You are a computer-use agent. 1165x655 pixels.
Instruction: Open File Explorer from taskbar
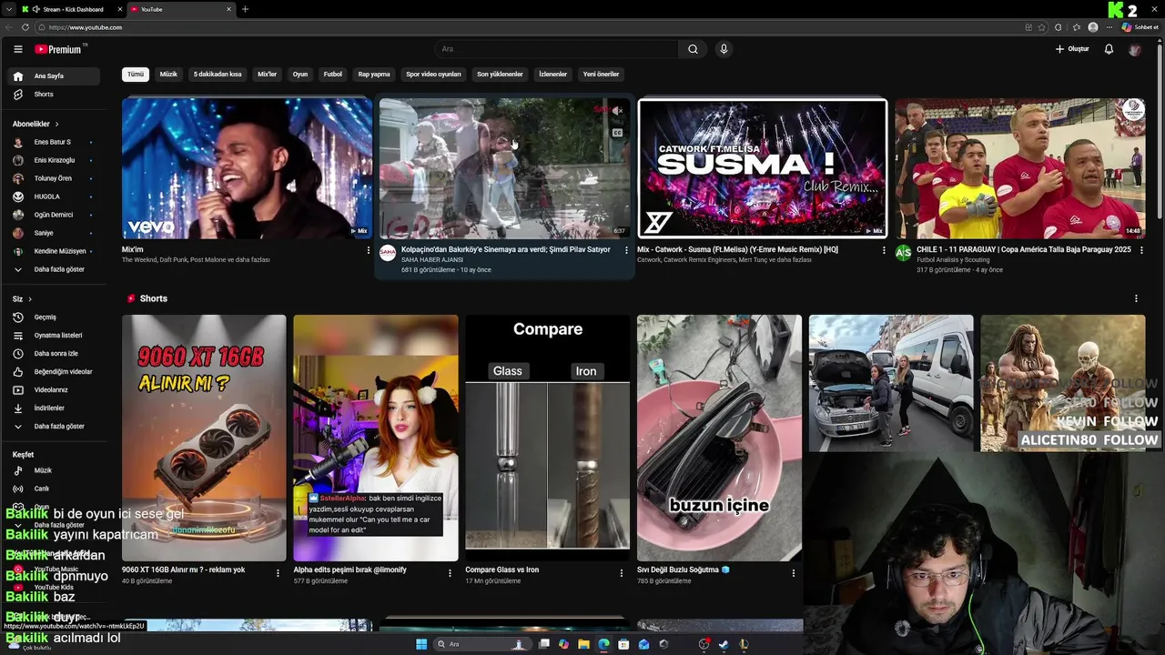point(583,644)
